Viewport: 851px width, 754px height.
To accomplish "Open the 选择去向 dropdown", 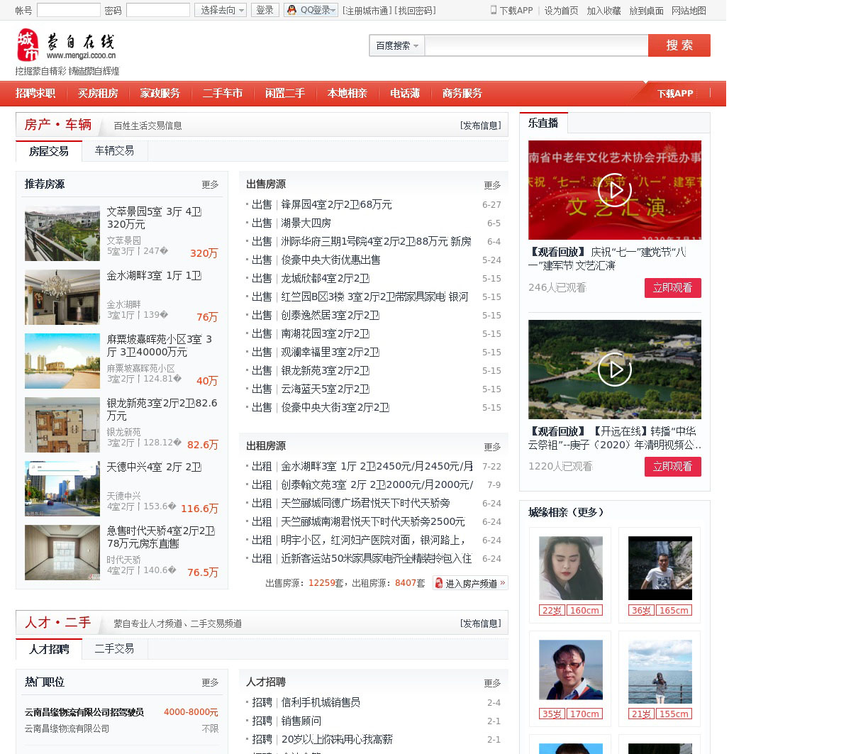I will [221, 10].
